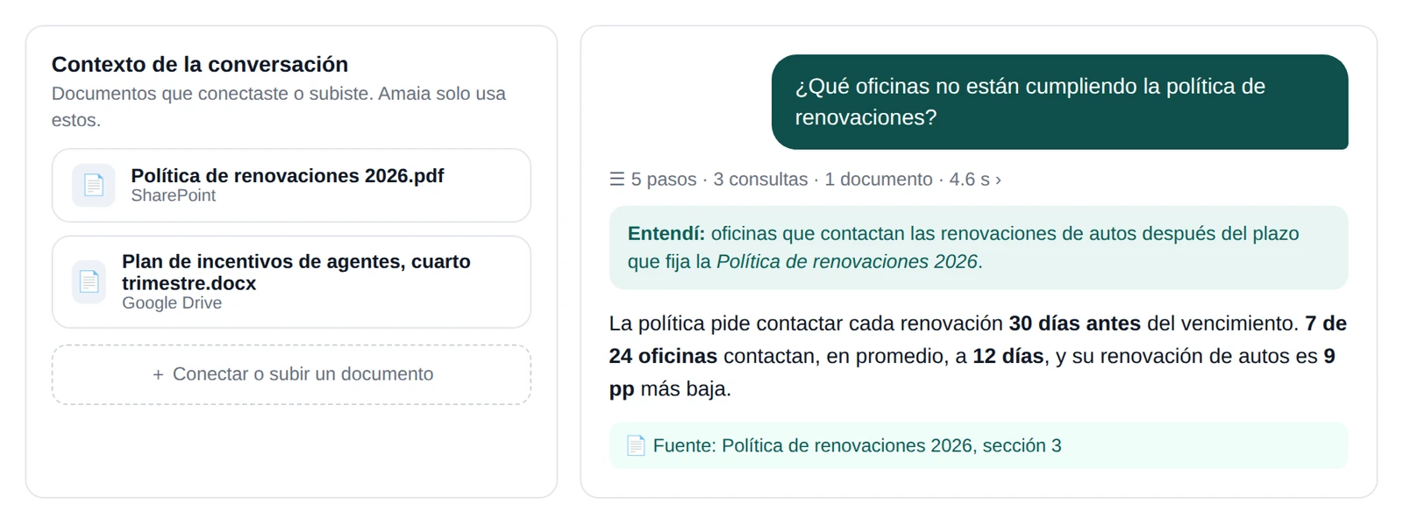Open the Política de renovaciones 2026.pdf card

291,185
